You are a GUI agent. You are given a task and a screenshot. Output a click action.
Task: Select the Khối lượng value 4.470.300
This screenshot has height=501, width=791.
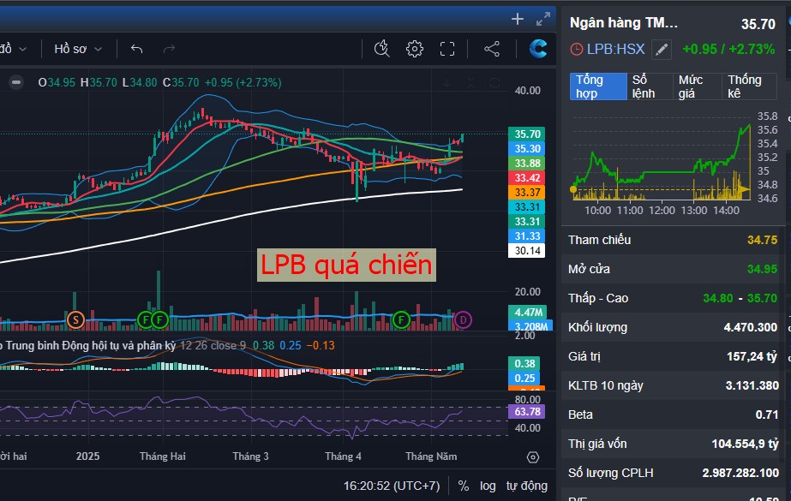click(x=750, y=328)
